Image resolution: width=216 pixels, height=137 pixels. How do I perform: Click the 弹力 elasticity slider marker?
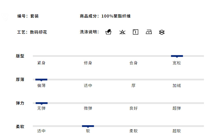41,103
